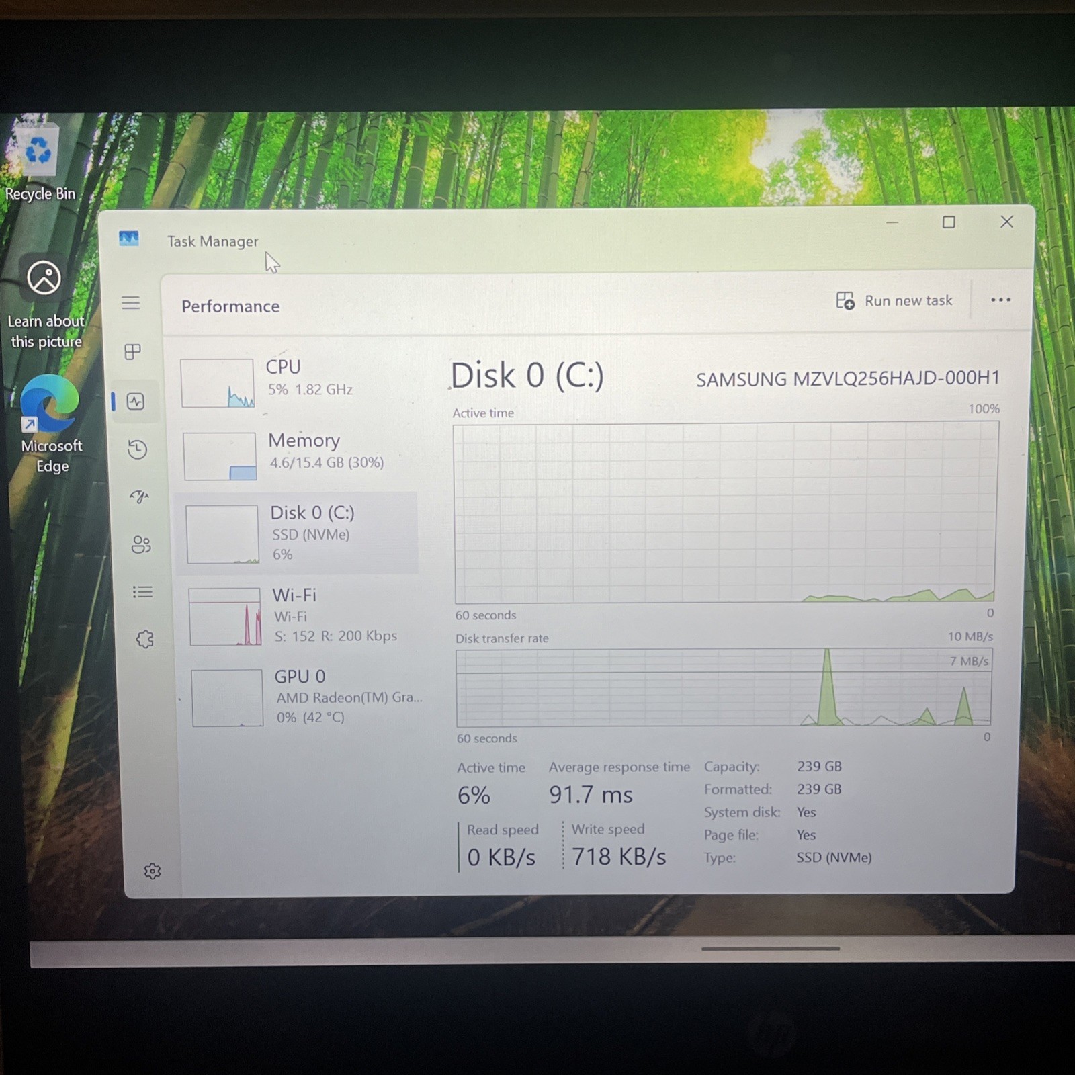The width and height of the screenshot is (1075, 1075).
Task: Click the Capacity label in disk details
Action: click(732, 767)
